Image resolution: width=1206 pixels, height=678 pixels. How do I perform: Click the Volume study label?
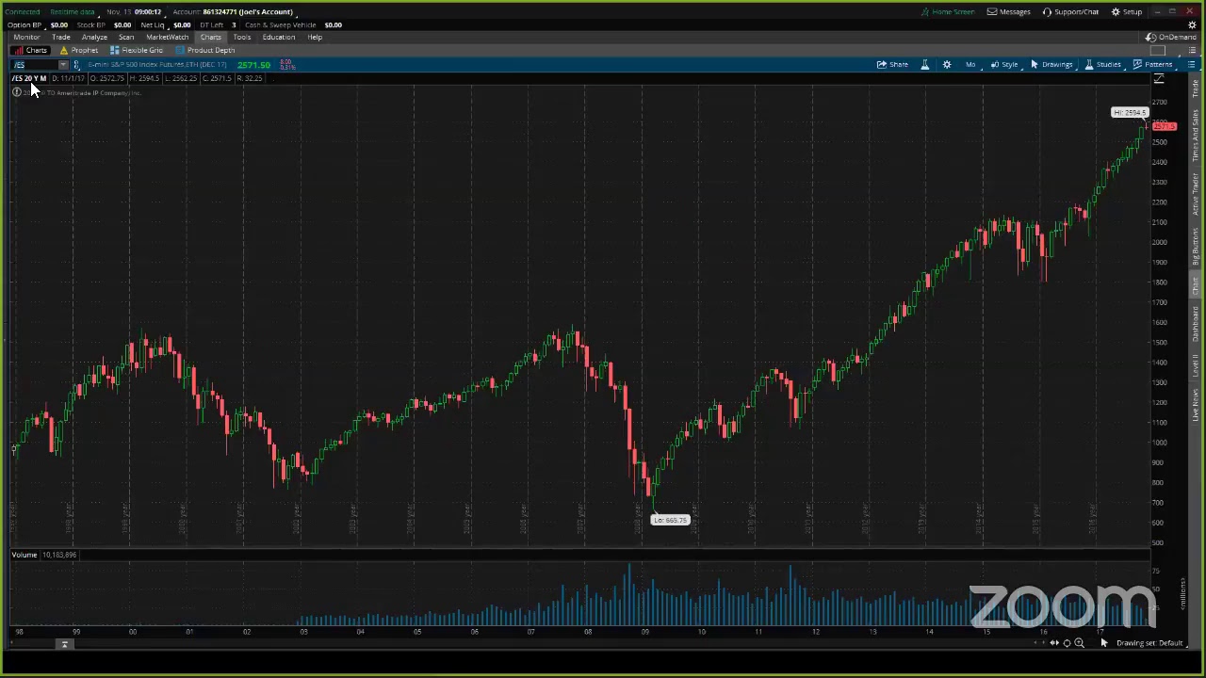click(24, 555)
